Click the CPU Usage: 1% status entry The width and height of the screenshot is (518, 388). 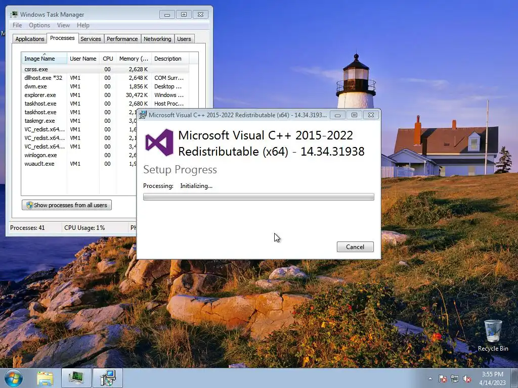[x=84, y=228]
